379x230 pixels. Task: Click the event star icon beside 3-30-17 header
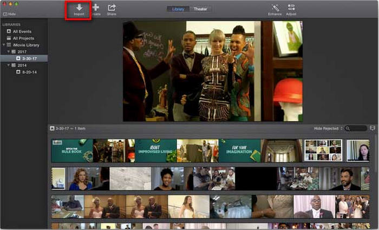[52, 129]
